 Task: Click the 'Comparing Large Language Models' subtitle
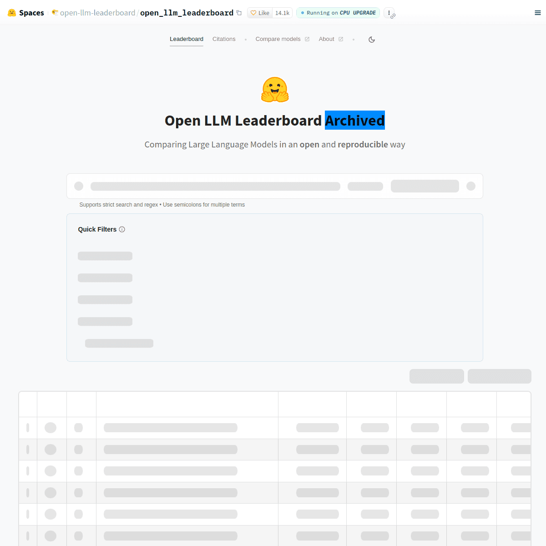(x=275, y=144)
